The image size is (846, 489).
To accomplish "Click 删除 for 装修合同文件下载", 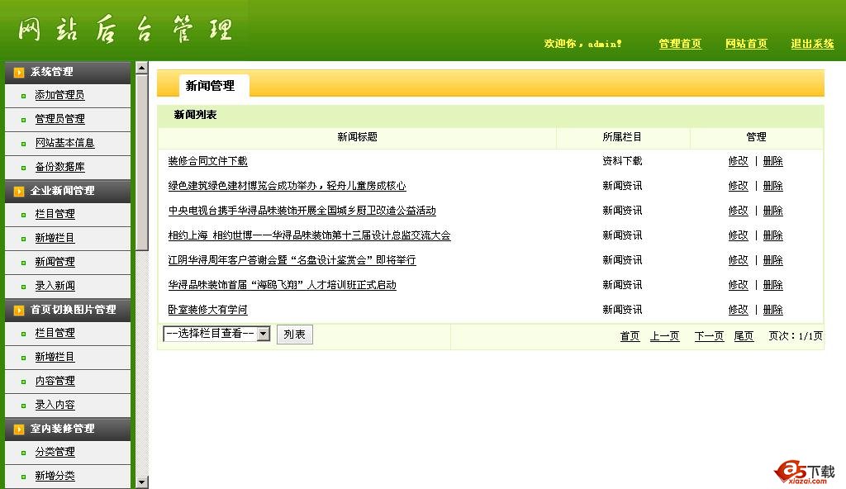I will 772,161.
